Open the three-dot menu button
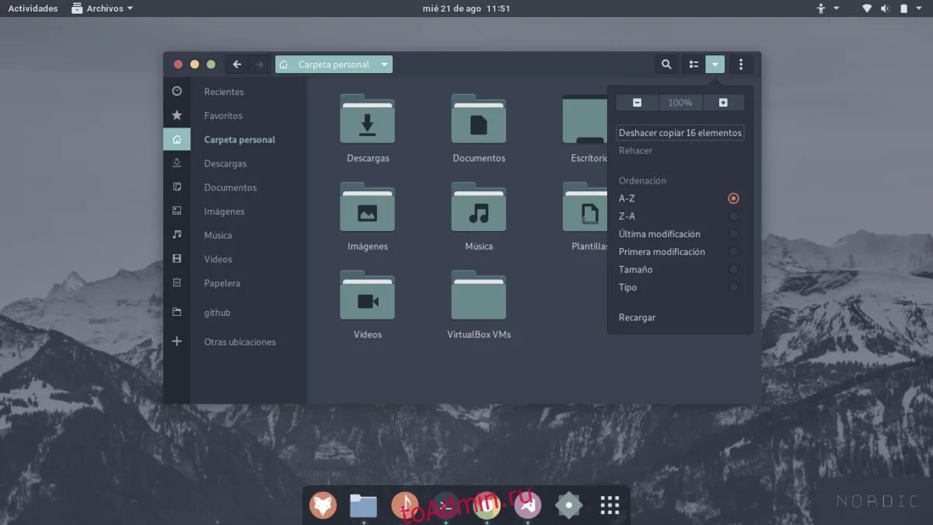The image size is (933, 525). pos(741,65)
